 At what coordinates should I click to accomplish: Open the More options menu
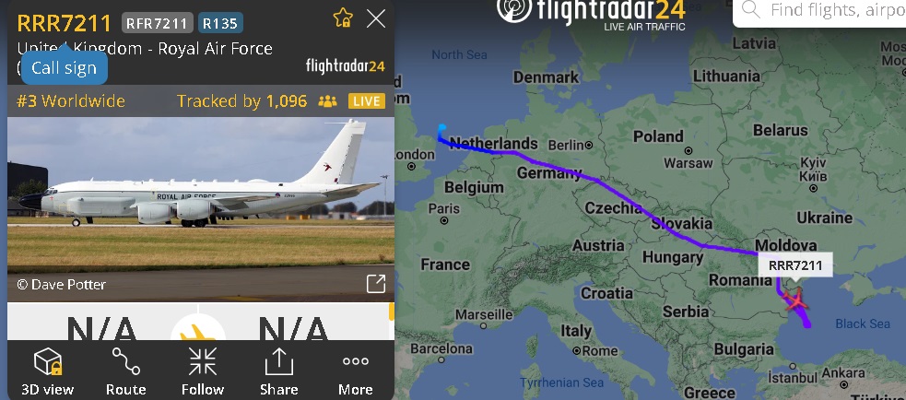coord(356,371)
